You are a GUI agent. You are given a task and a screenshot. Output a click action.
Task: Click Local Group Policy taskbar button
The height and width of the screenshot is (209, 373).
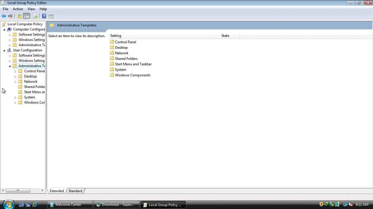click(163, 205)
